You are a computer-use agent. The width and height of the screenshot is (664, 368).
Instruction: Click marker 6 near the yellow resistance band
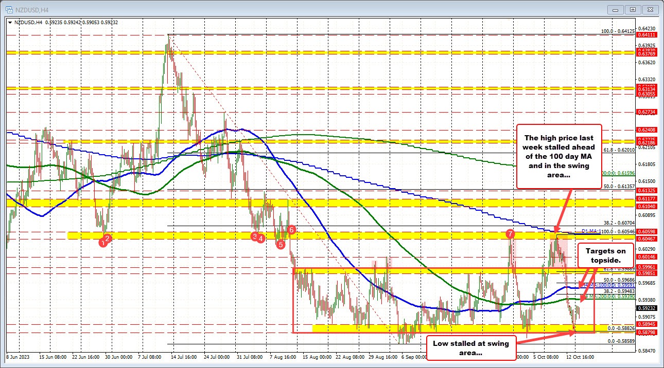(x=291, y=230)
